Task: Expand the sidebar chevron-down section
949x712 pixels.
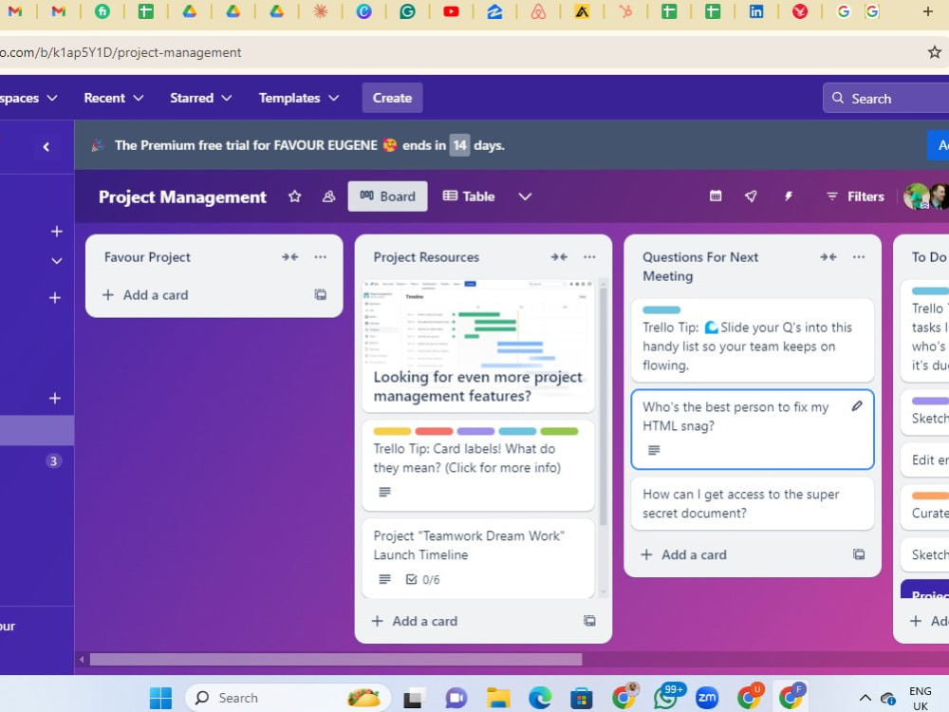Action: [x=57, y=261]
